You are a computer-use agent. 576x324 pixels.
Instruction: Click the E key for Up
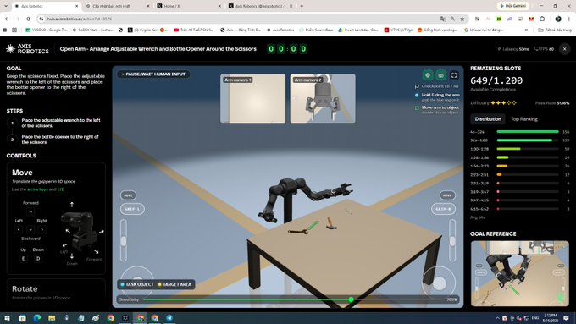[x=23, y=258]
